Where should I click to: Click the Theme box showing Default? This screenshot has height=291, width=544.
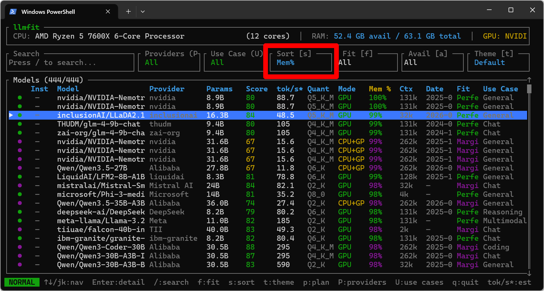[498, 62]
